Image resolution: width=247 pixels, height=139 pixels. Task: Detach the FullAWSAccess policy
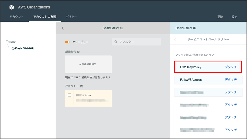231,80
